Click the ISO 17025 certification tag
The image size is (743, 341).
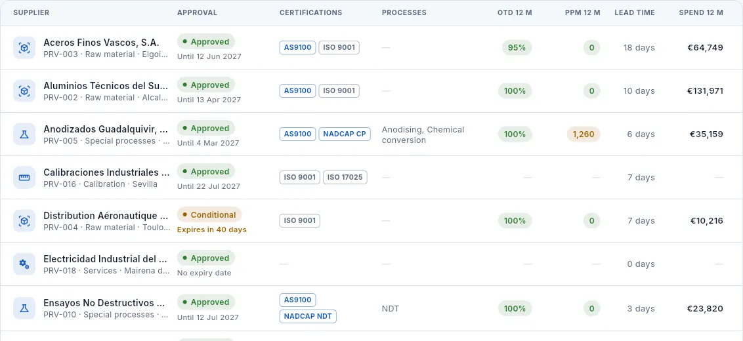pyautogui.click(x=345, y=177)
